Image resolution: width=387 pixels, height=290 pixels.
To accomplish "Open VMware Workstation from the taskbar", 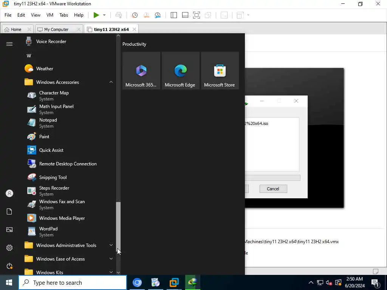I will [x=174, y=282].
